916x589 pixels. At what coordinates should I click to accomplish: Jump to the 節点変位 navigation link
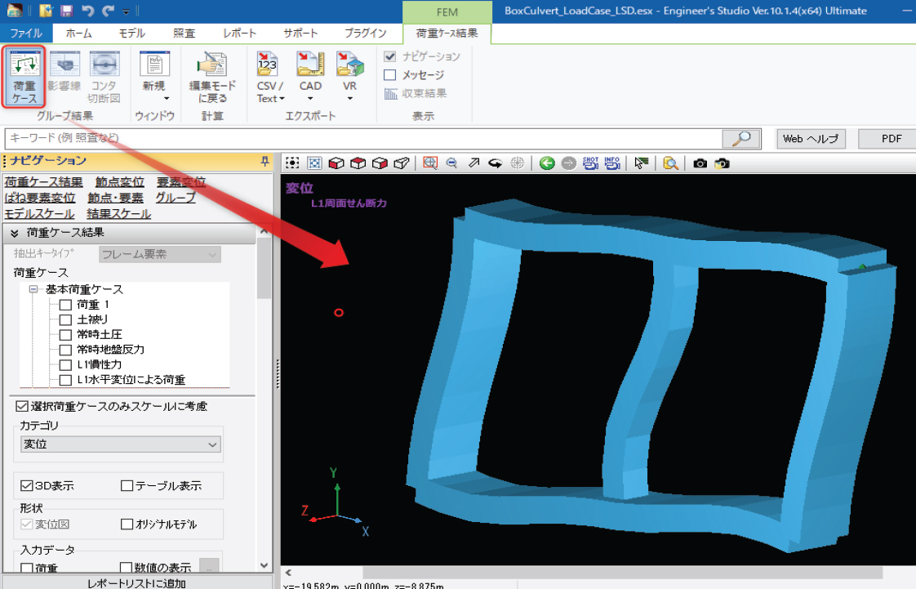(x=120, y=182)
